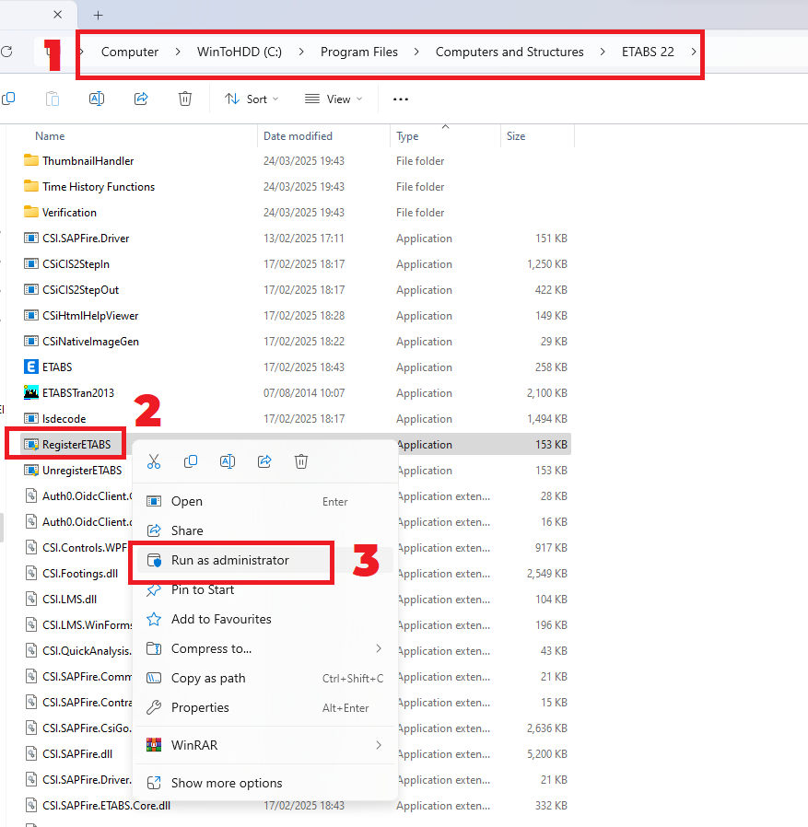
Task: Select the CSI.LMS.dll file icon
Action: pos(31,599)
